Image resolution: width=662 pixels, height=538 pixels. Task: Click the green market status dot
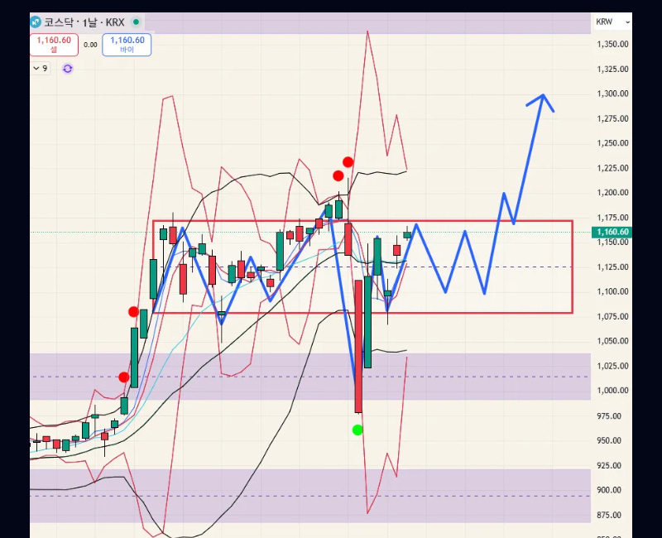tap(136, 22)
